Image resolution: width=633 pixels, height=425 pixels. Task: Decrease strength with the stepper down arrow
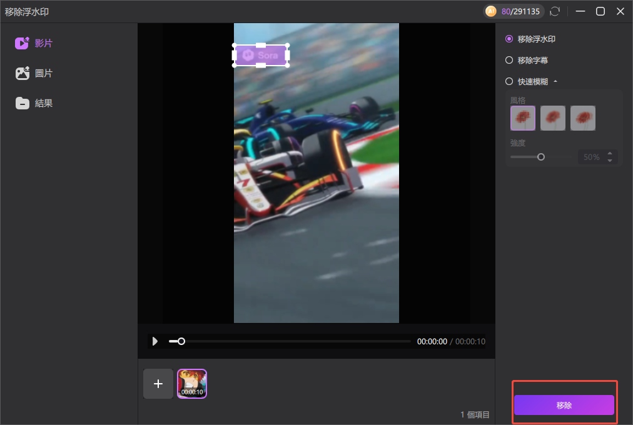(x=610, y=161)
